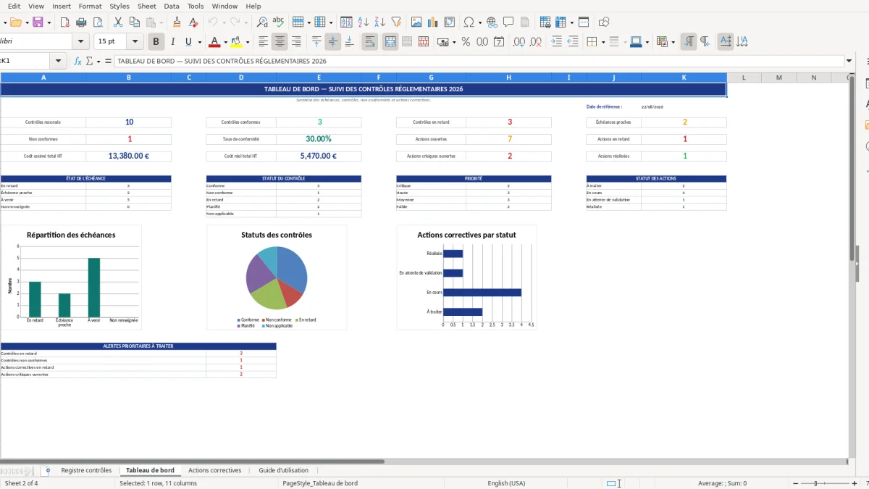Click the Undo arrow icon
869x489 pixels.
coord(214,22)
